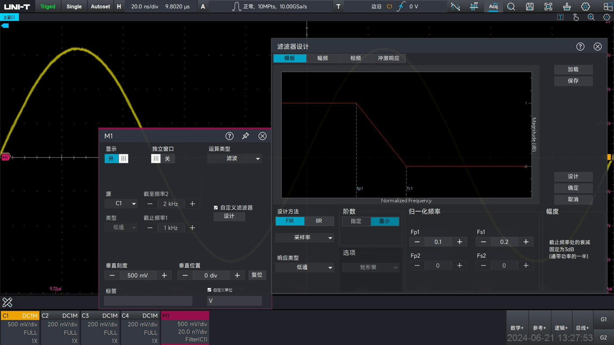Select the Ultra Acq mode icon

493,7
